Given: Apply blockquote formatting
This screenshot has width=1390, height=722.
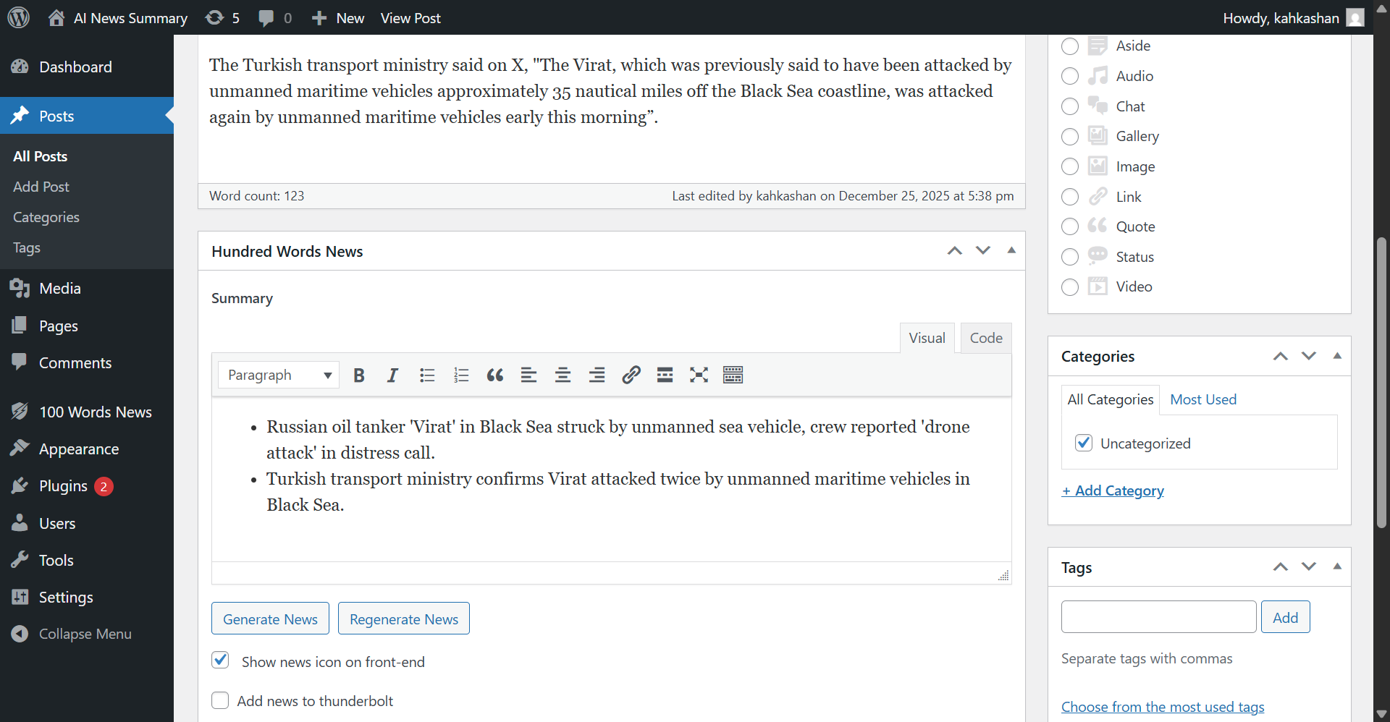Looking at the screenshot, I should [x=495, y=375].
